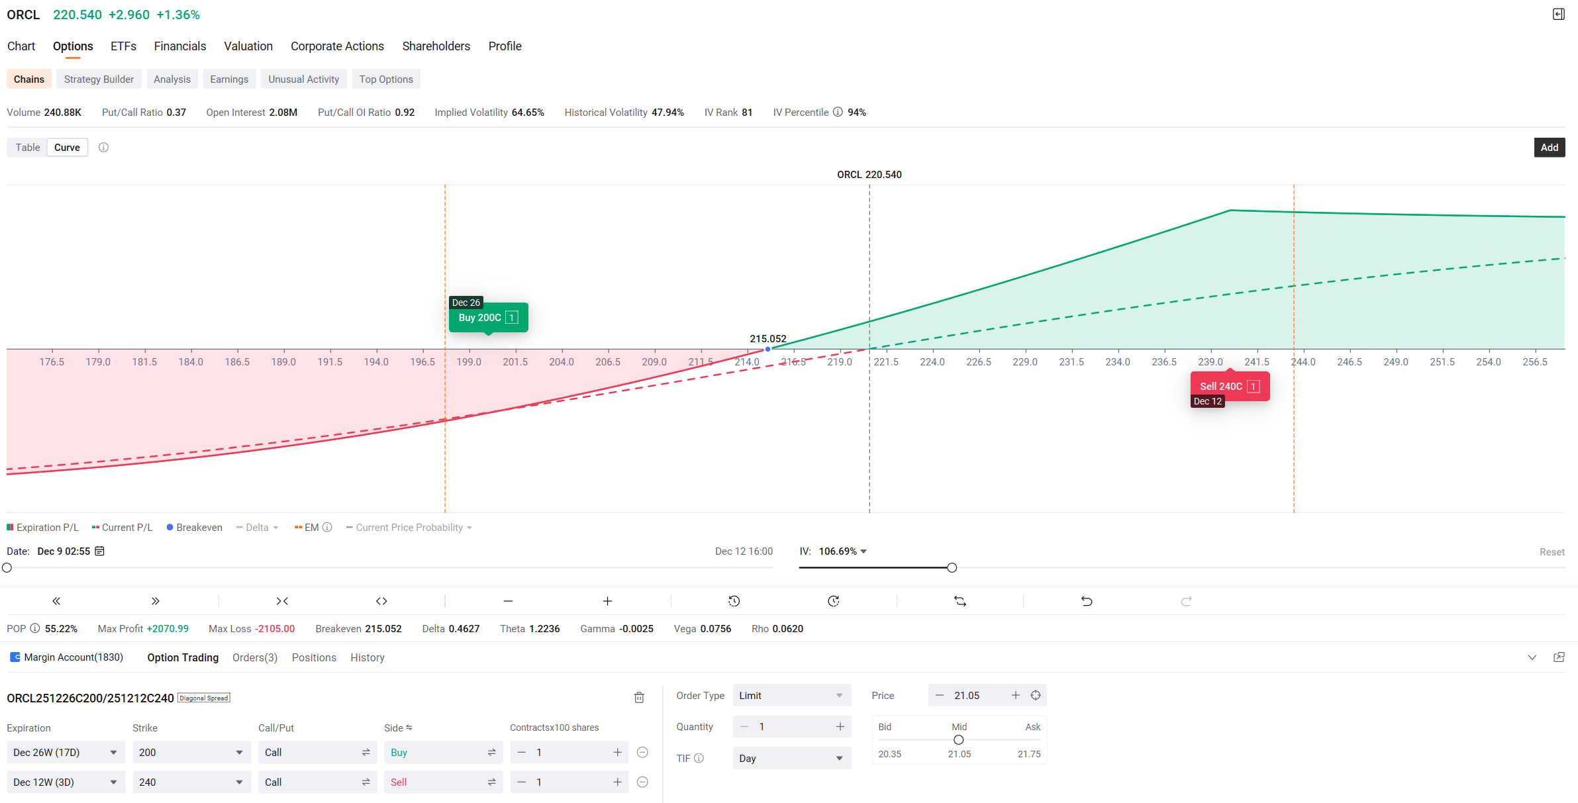The width and height of the screenshot is (1578, 803).
Task: Click Reset next to IV slider
Action: 1552,551
